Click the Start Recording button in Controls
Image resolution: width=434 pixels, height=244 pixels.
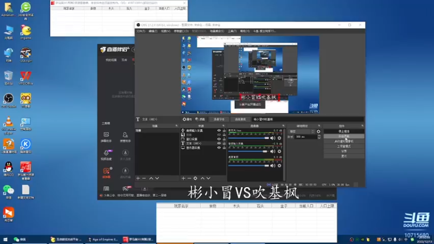click(344, 137)
